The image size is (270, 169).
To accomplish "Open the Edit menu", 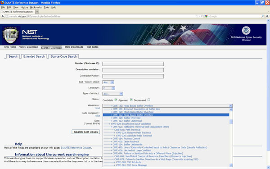I will (9, 7).
